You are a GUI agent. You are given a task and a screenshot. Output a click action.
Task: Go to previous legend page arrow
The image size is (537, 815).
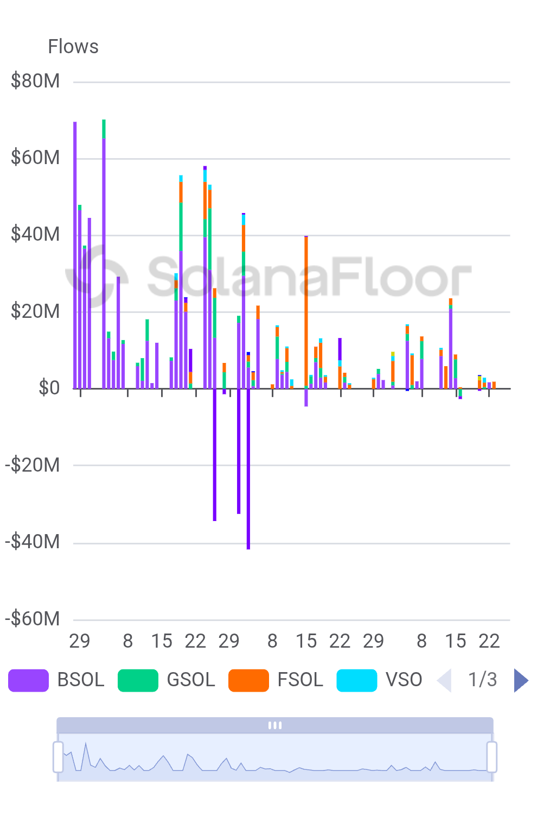pyautogui.click(x=445, y=680)
